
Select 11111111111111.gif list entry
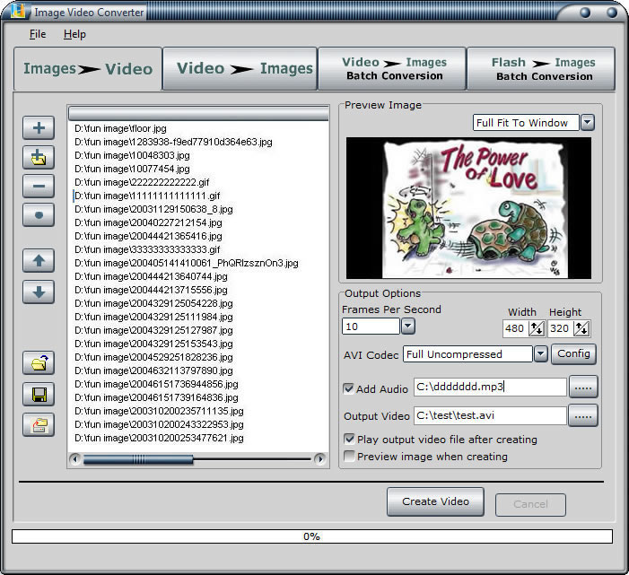[147, 196]
